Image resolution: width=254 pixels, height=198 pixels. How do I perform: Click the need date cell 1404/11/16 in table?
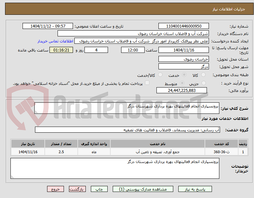click(28, 152)
